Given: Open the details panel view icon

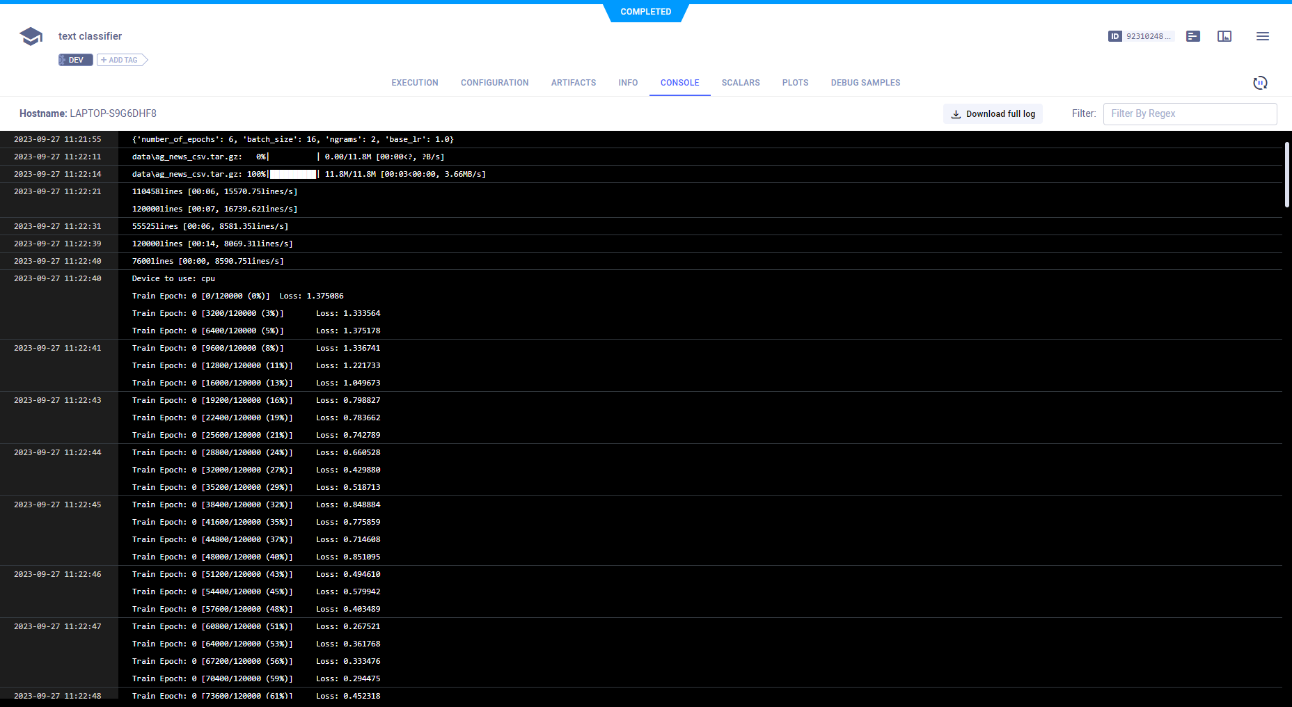Looking at the screenshot, I should click(x=1224, y=36).
